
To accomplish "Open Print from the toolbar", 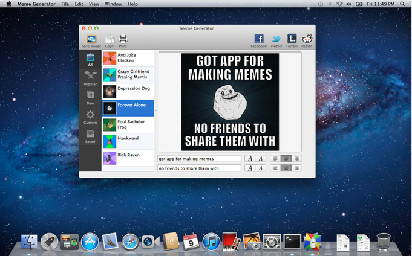I will click(x=123, y=41).
